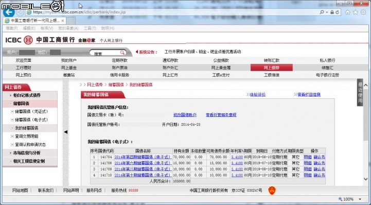This screenshot has width=371, height=205.
Task: Open the 工具(T) menu
Action: [x=90, y=28]
